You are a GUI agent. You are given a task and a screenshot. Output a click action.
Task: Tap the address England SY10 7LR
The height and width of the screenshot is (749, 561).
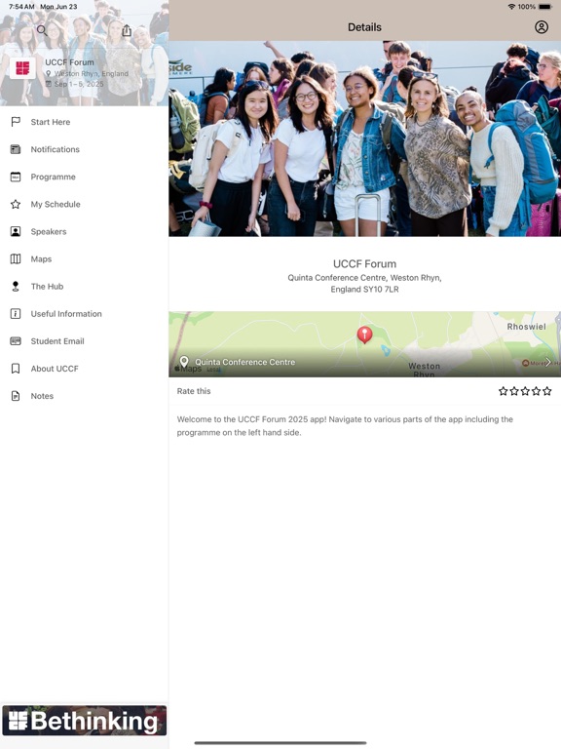pos(364,289)
